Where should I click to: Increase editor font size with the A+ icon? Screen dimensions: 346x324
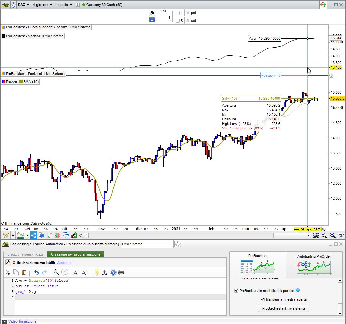point(85,272)
